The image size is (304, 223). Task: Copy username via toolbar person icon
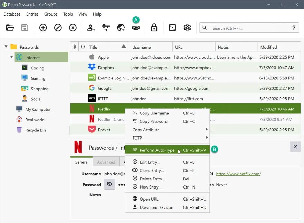91,28
